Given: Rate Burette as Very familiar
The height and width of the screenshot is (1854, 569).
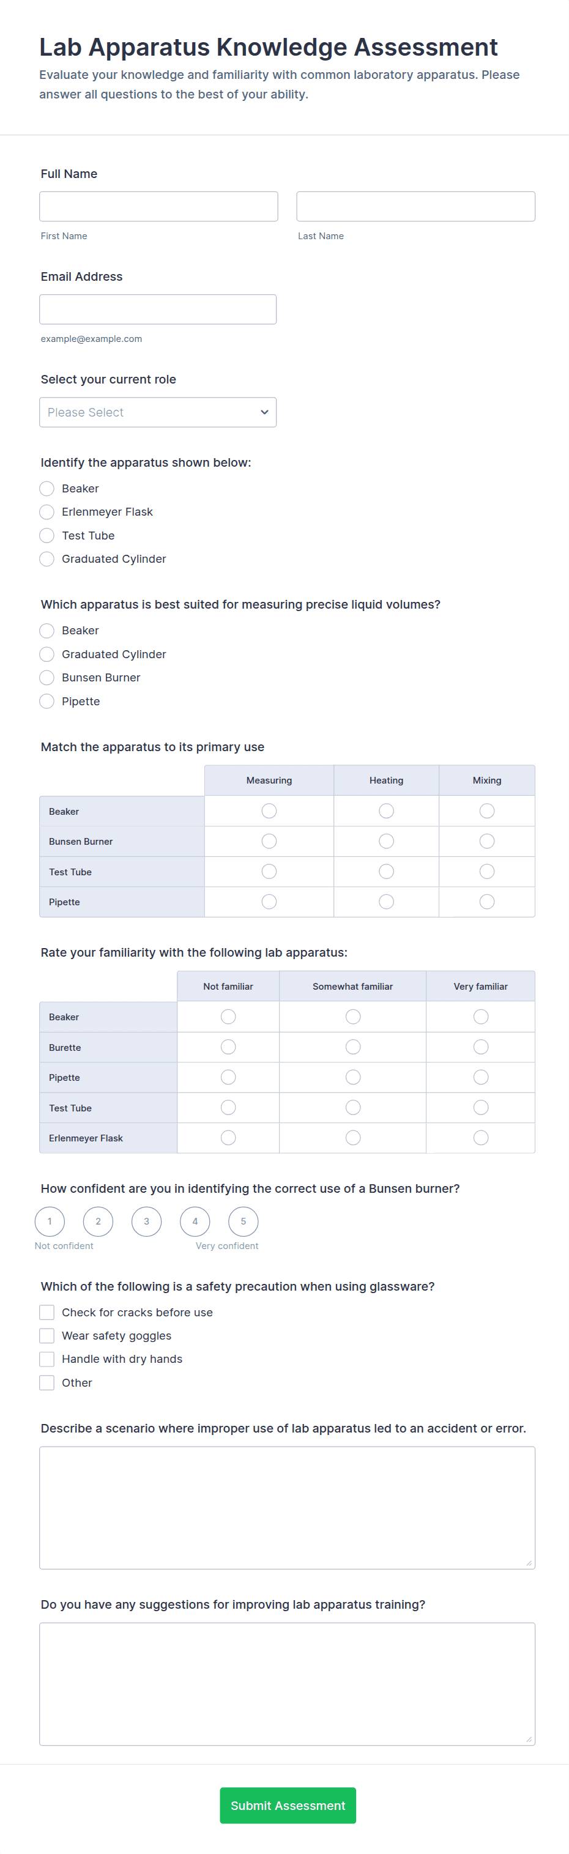Looking at the screenshot, I should pyautogui.click(x=480, y=1047).
